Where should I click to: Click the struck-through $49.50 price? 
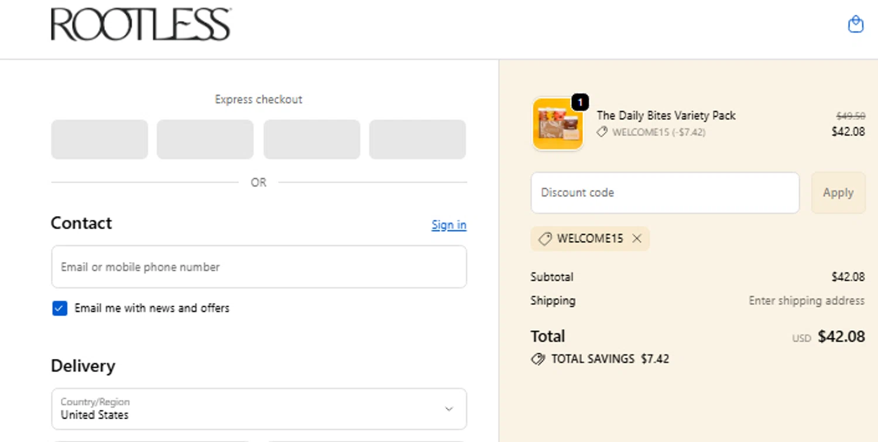(x=850, y=116)
